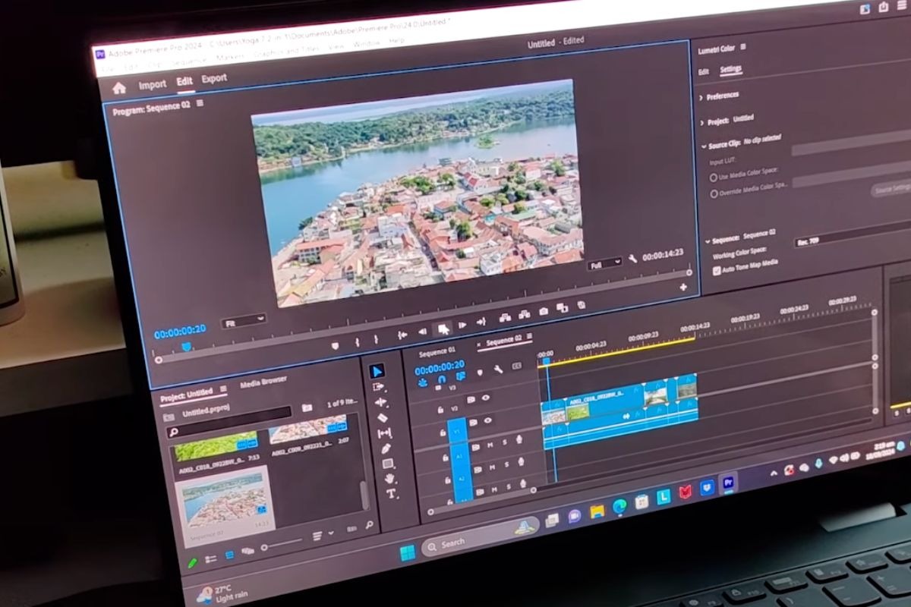Select the Type tool
This screenshot has height=607, width=911.
click(x=392, y=493)
